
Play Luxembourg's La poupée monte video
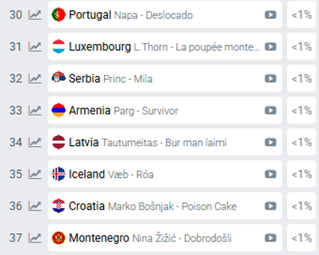[270, 47]
